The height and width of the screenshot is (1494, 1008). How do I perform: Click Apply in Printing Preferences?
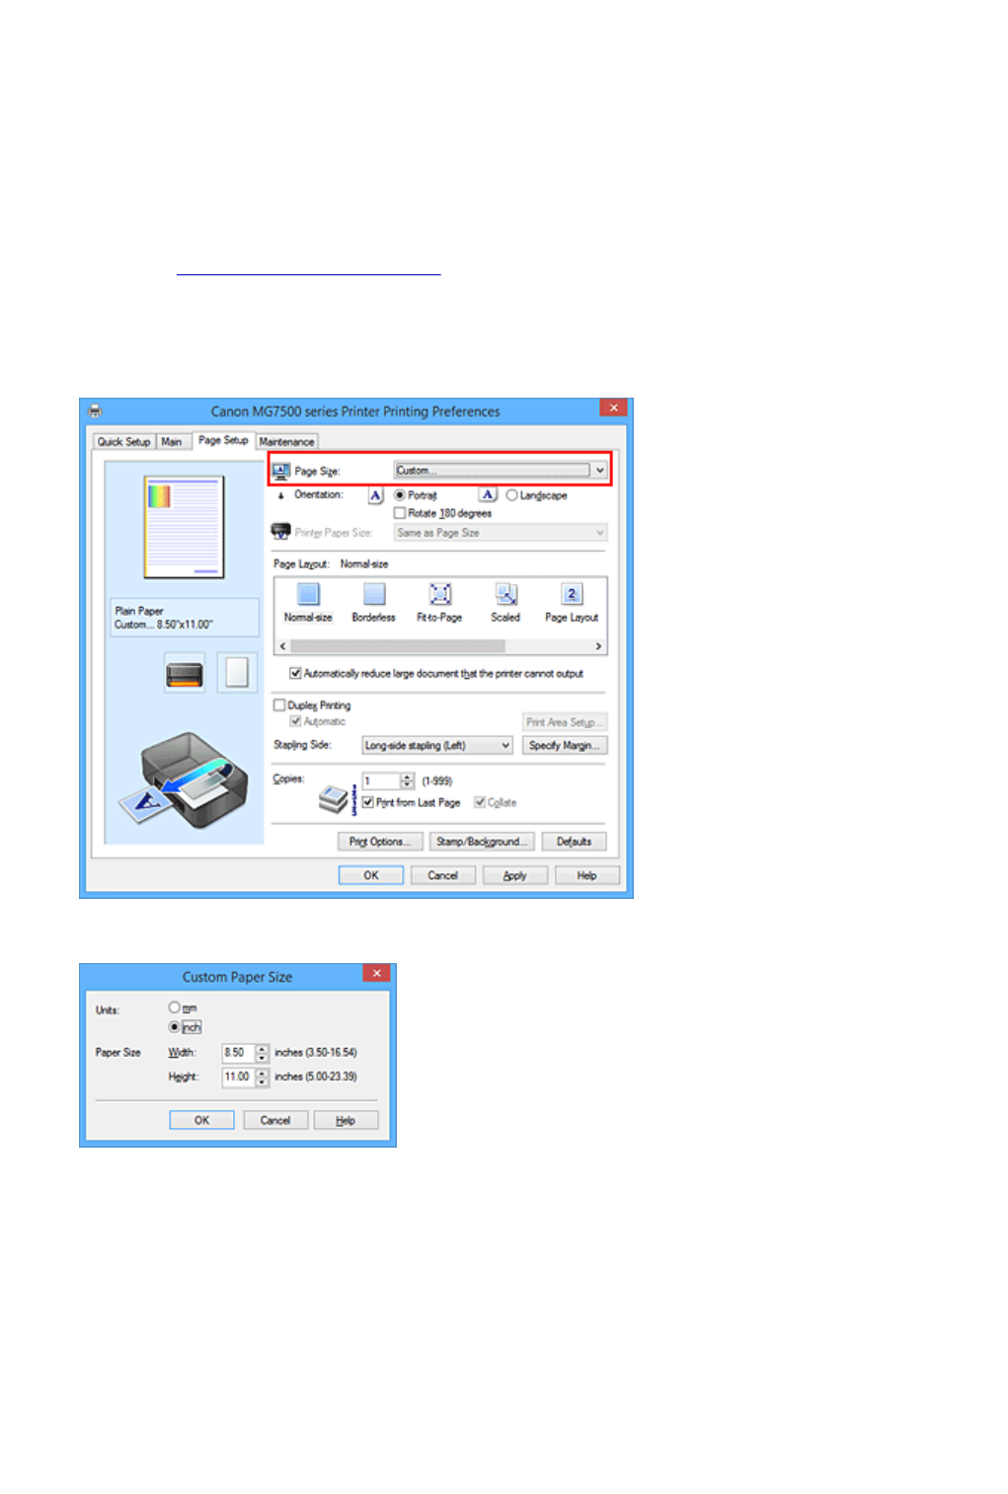point(515,875)
